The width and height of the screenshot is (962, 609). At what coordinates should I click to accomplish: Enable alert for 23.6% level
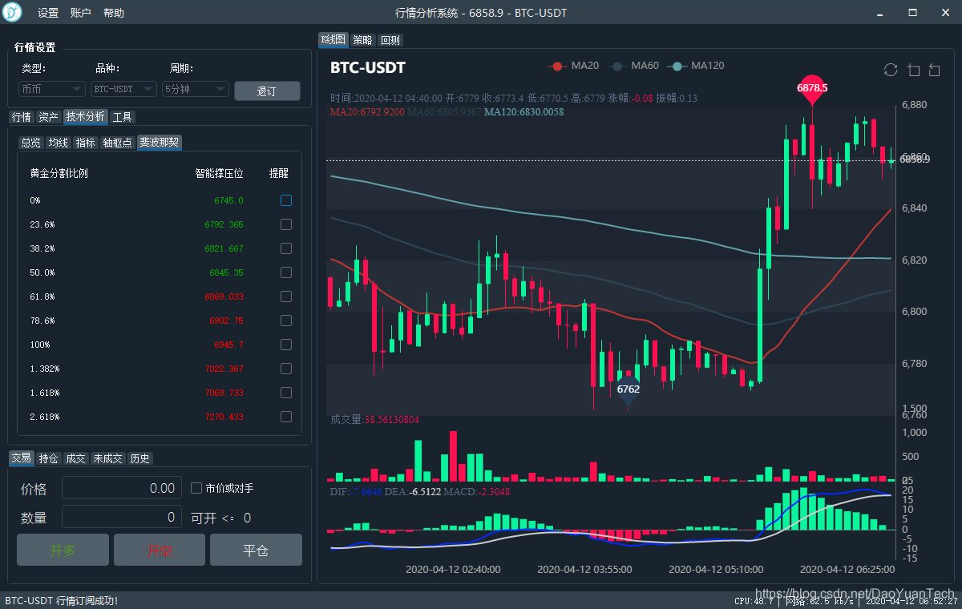coord(286,224)
